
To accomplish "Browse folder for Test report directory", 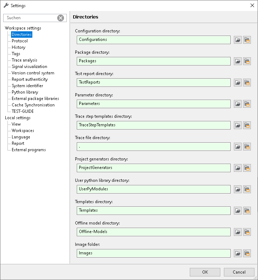I will [x=238, y=83].
